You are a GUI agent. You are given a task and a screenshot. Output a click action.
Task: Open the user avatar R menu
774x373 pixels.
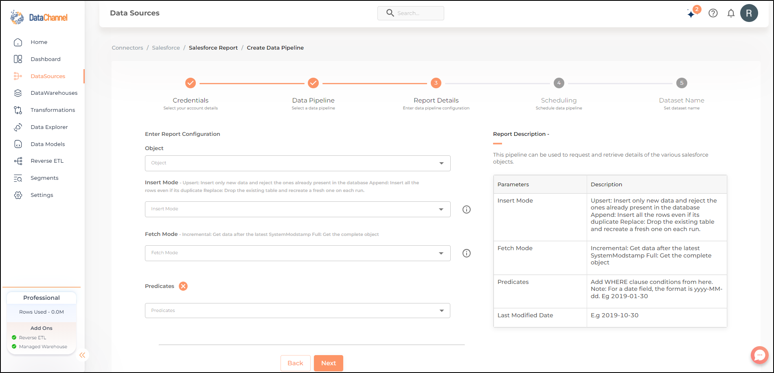749,13
